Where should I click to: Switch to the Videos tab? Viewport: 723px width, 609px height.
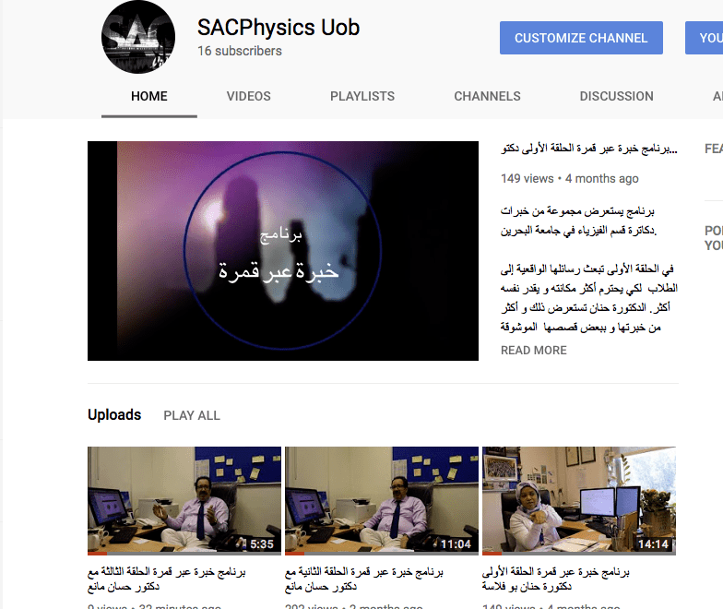coord(249,96)
